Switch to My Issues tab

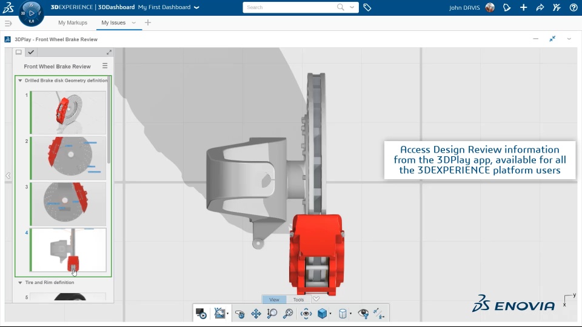pyautogui.click(x=113, y=22)
